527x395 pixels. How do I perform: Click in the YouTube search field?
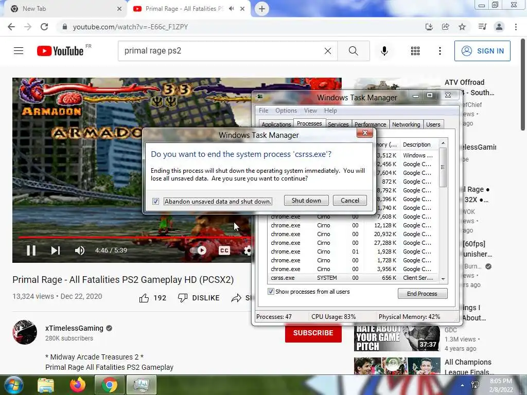222,51
